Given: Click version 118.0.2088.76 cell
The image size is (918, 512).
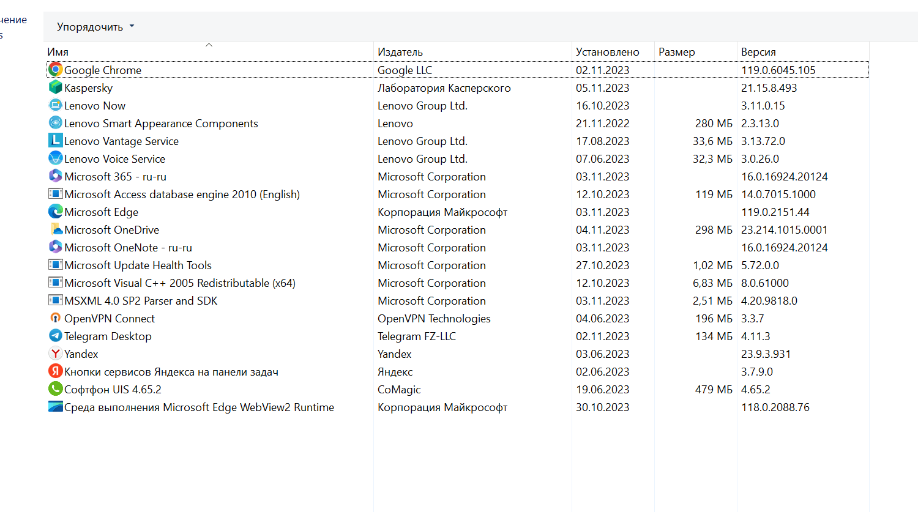Looking at the screenshot, I should point(775,407).
